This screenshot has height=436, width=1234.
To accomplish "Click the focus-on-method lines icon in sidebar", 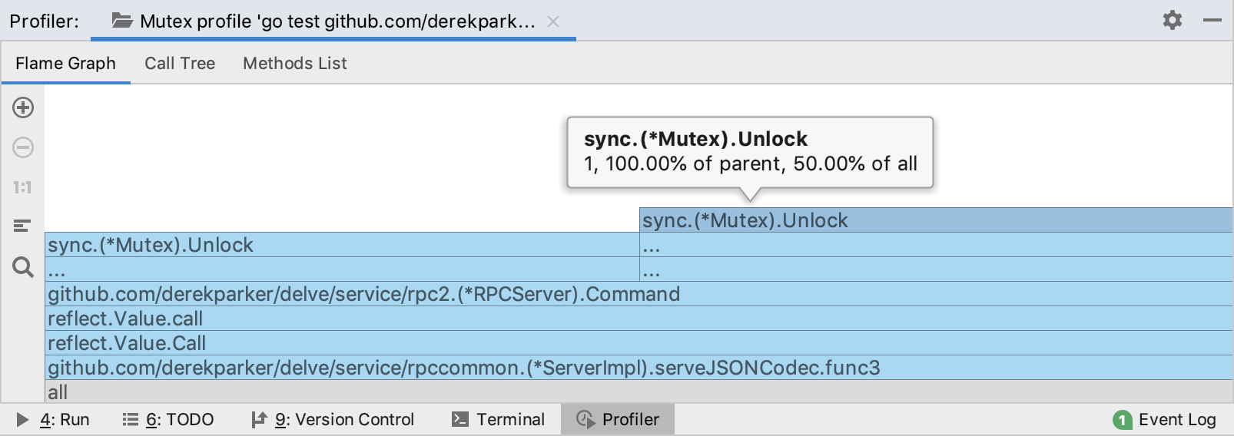I will [x=22, y=226].
